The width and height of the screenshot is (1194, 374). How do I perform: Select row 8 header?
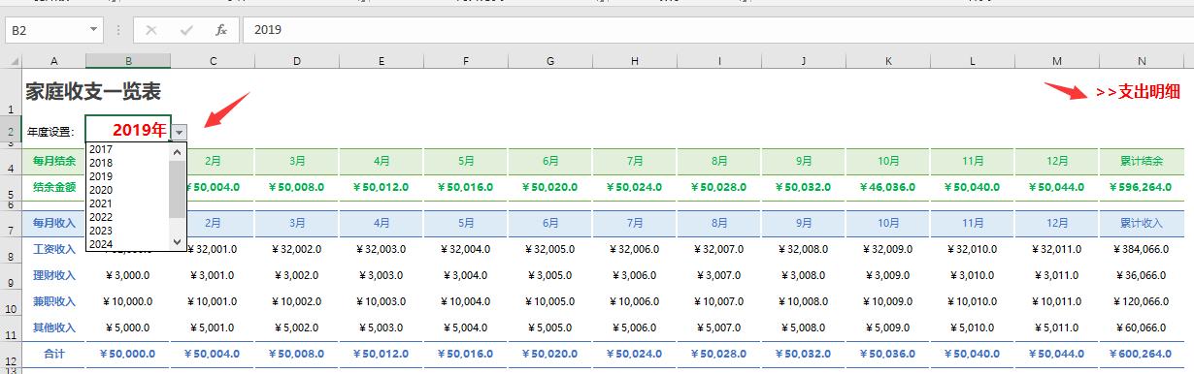coord(11,251)
